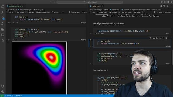Open the Search view in activity bar

(3, 12)
